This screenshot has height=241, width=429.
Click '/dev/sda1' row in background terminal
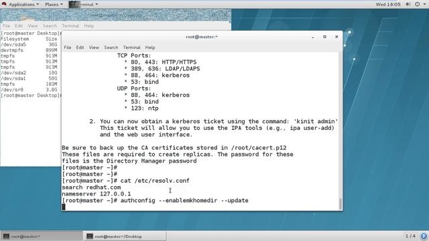[29, 79]
